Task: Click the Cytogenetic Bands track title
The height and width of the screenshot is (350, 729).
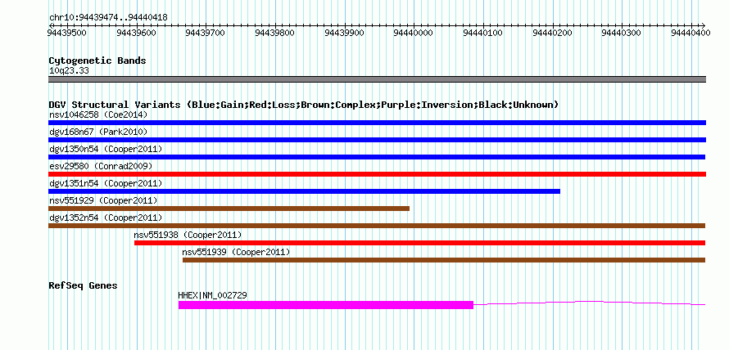Action: point(97,61)
